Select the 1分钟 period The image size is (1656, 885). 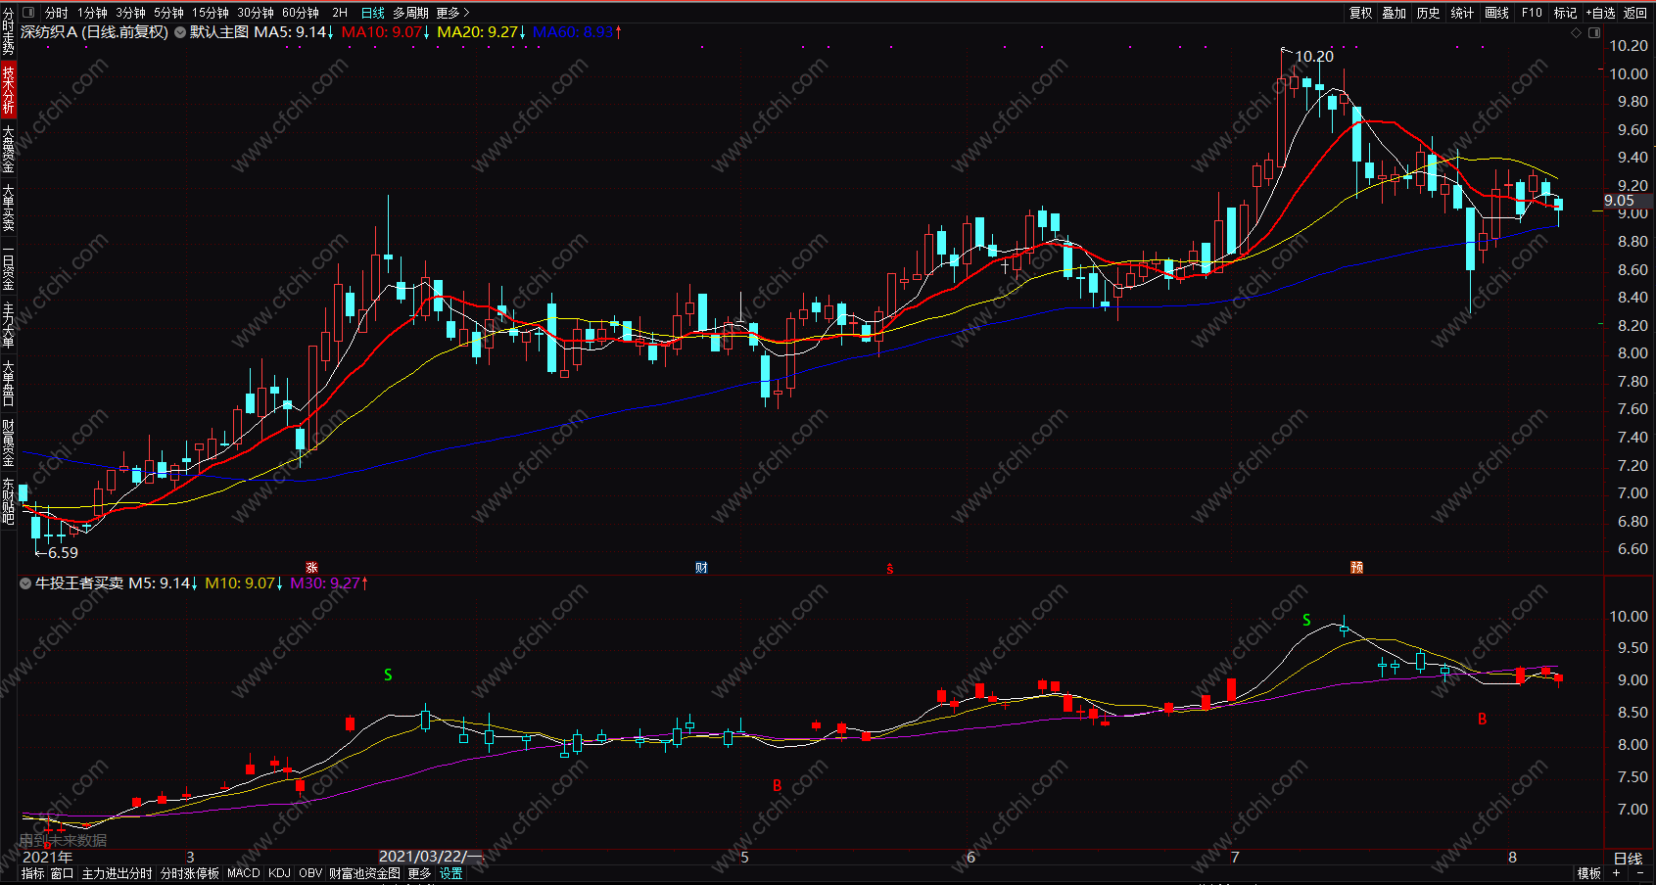tap(92, 13)
